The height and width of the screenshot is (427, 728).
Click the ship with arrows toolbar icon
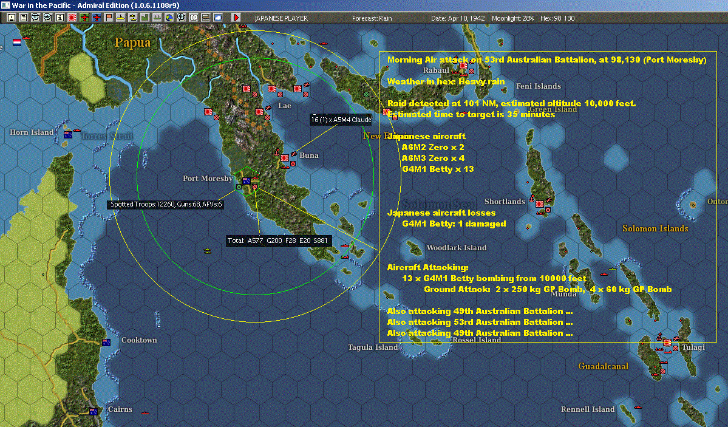click(157, 18)
